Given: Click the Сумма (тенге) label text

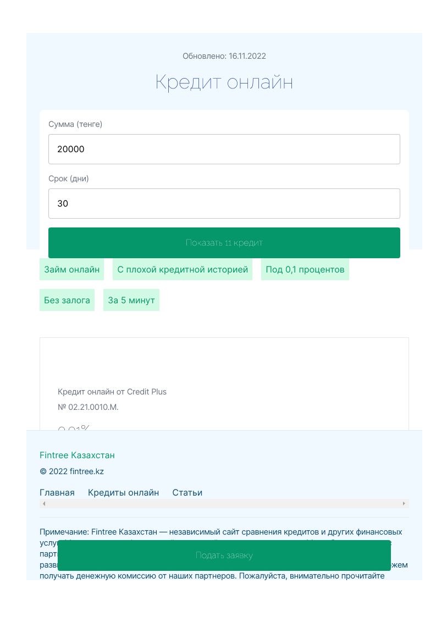Looking at the screenshot, I should 75,124.
